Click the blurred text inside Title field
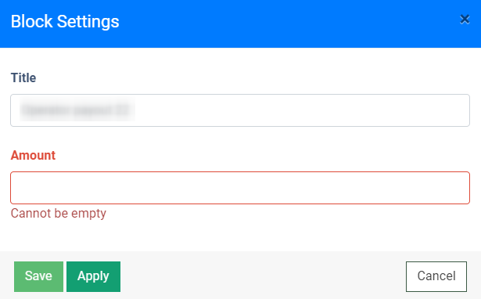 pyautogui.click(x=77, y=110)
